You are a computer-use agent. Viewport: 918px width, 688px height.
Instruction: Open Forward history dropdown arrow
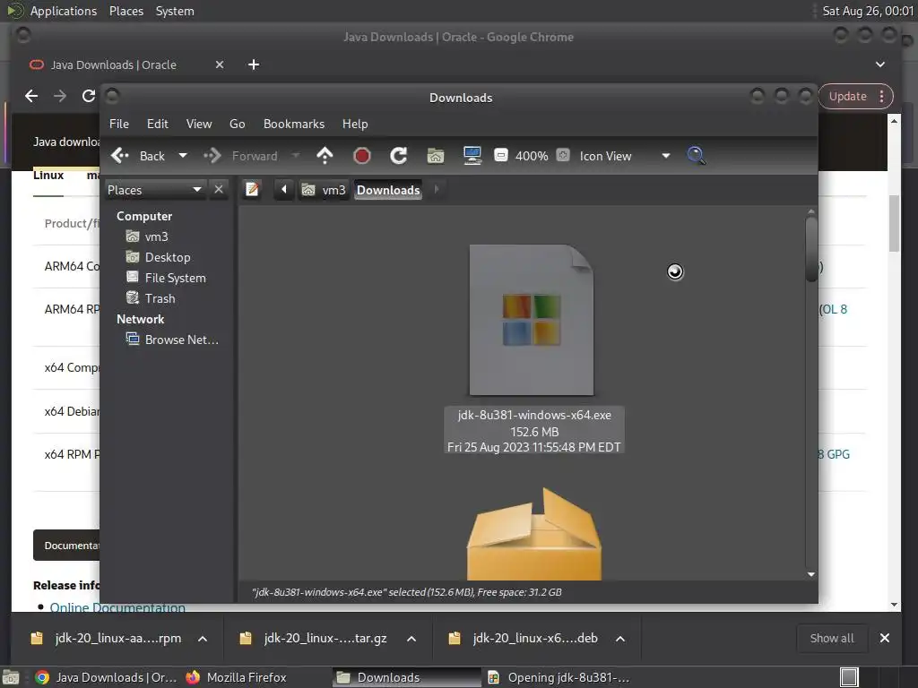296,156
